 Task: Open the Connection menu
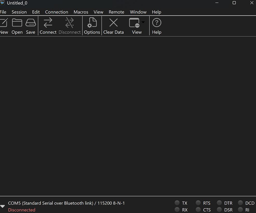coord(57,12)
